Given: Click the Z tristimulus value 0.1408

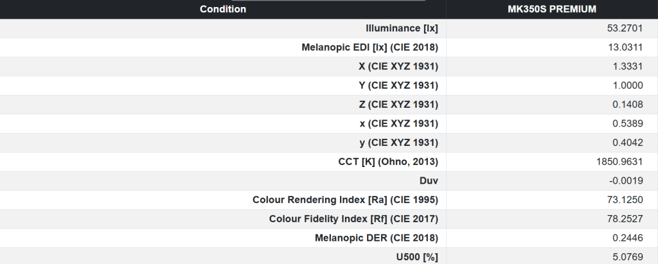Looking at the screenshot, I should point(635,105).
